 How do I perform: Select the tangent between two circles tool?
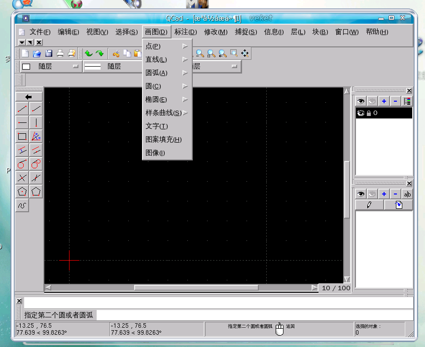[36, 164]
